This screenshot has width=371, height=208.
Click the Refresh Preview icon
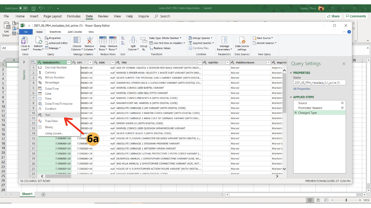click(x=38, y=41)
